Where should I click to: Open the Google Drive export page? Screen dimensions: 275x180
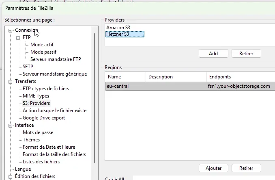(44, 118)
